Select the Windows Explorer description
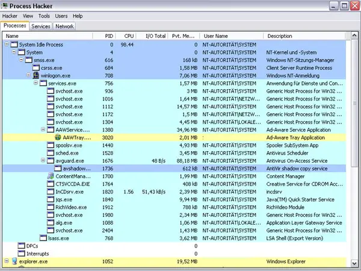 pyautogui.click(x=286, y=261)
